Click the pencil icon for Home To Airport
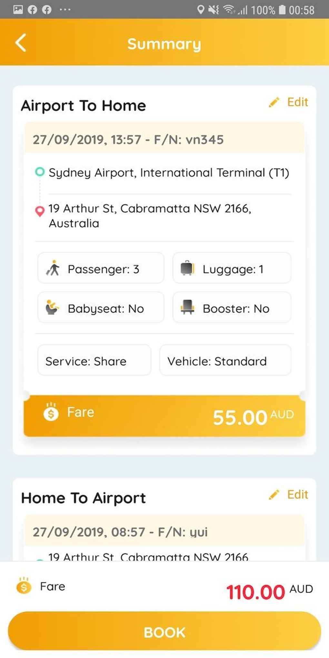Screen dimensions: 329x658 pos(274,495)
